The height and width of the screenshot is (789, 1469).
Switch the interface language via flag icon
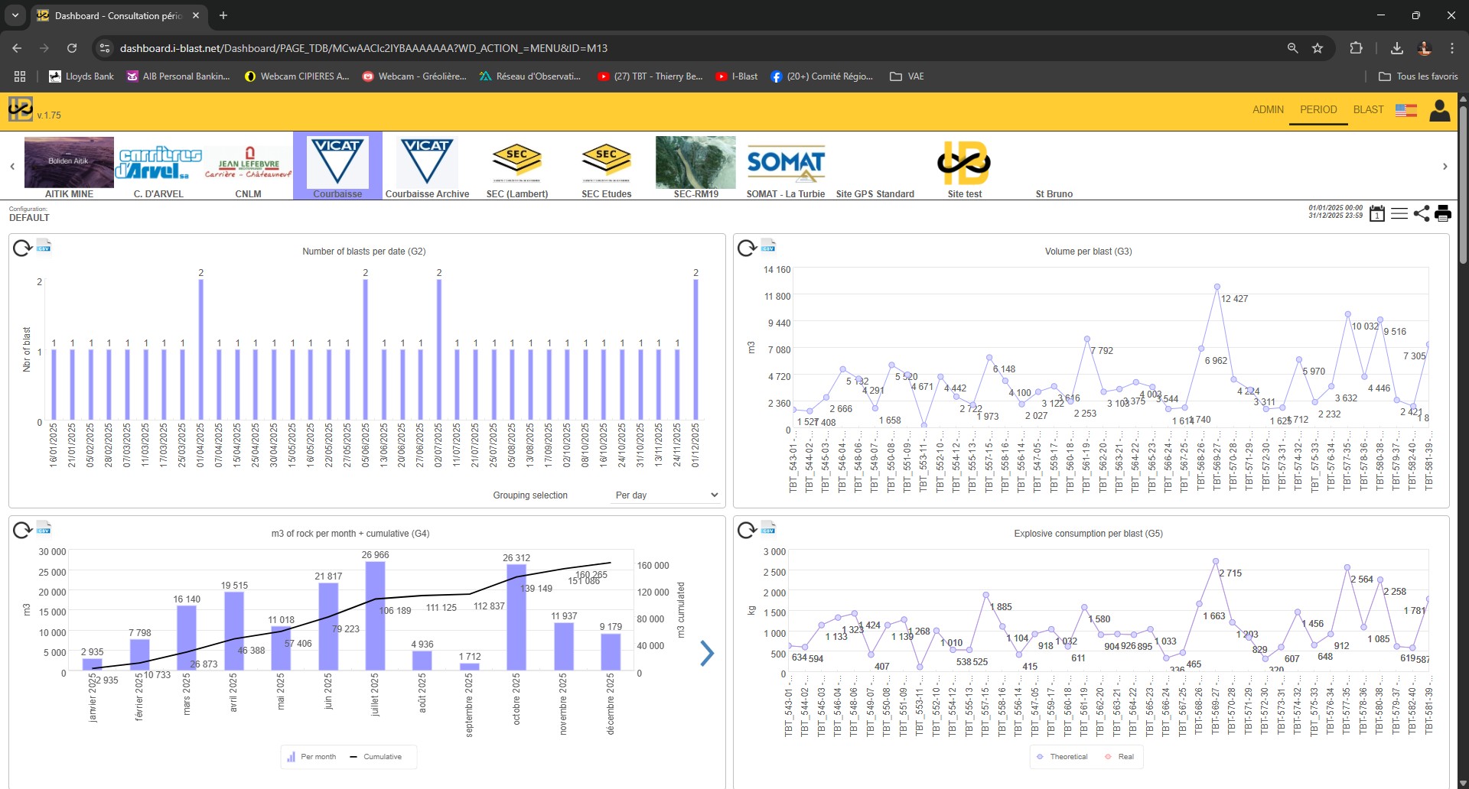pos(1406,110)
